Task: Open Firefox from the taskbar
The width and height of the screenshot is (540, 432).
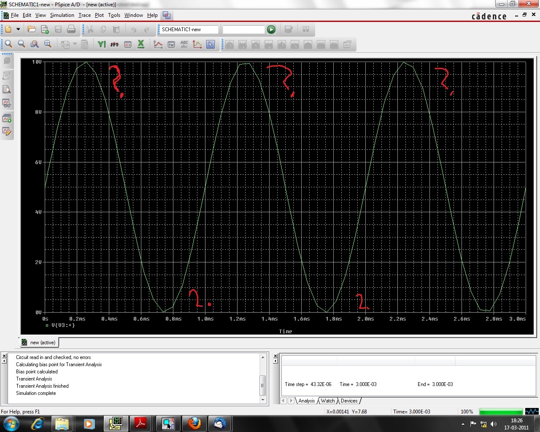Action: point(194,423)
